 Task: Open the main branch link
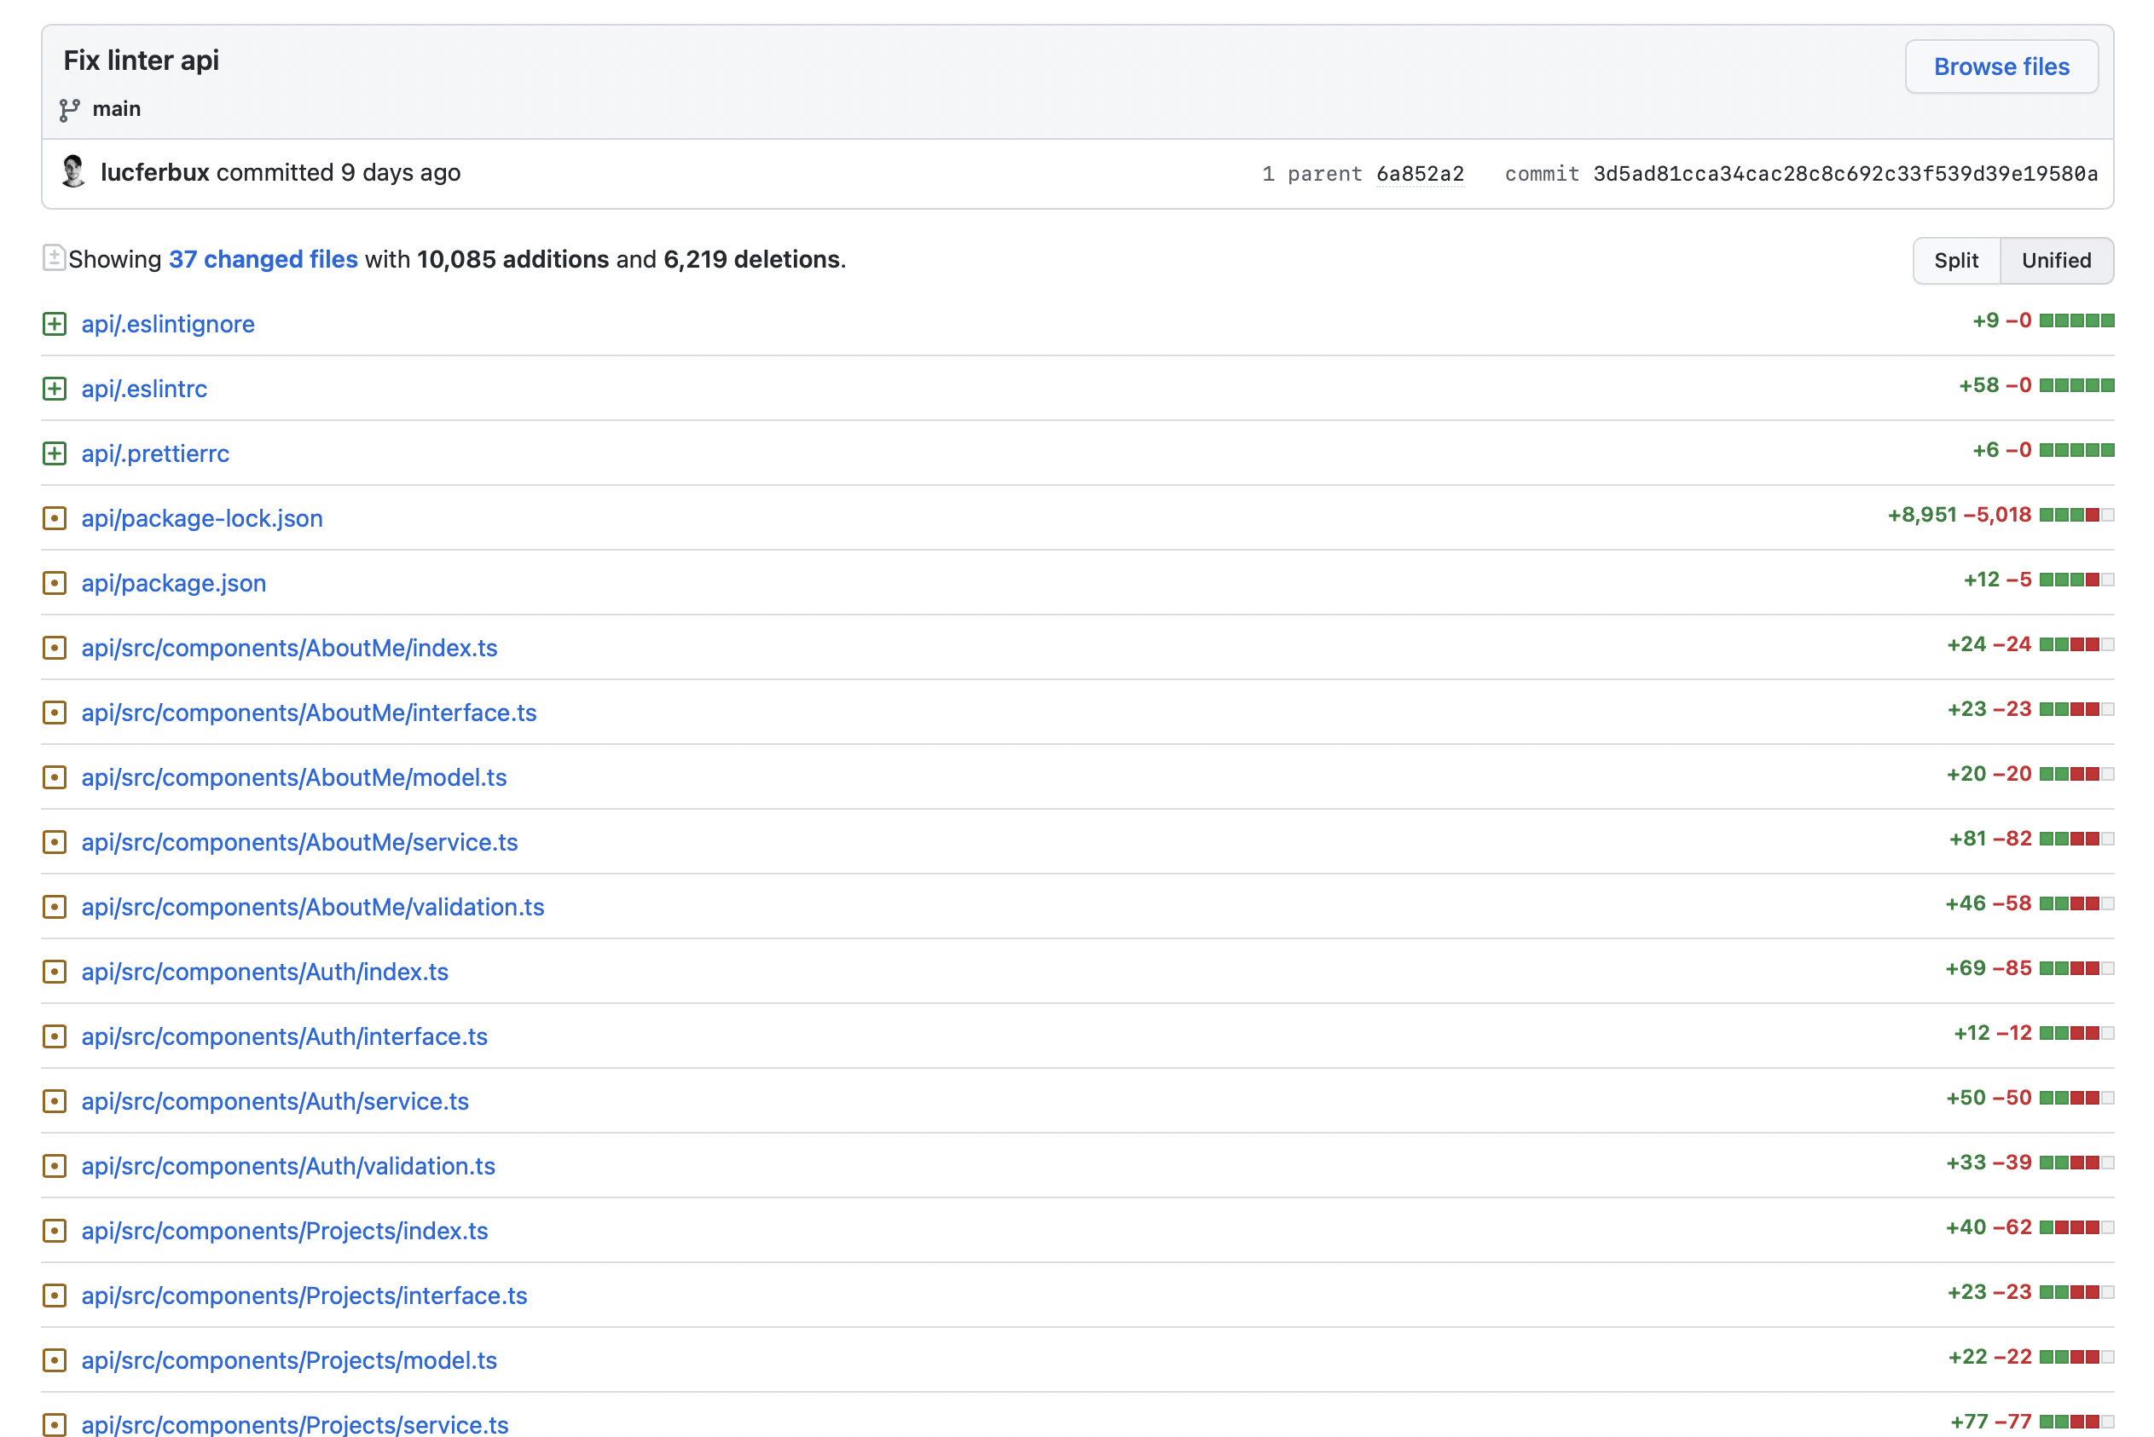[x=117, y=109]
